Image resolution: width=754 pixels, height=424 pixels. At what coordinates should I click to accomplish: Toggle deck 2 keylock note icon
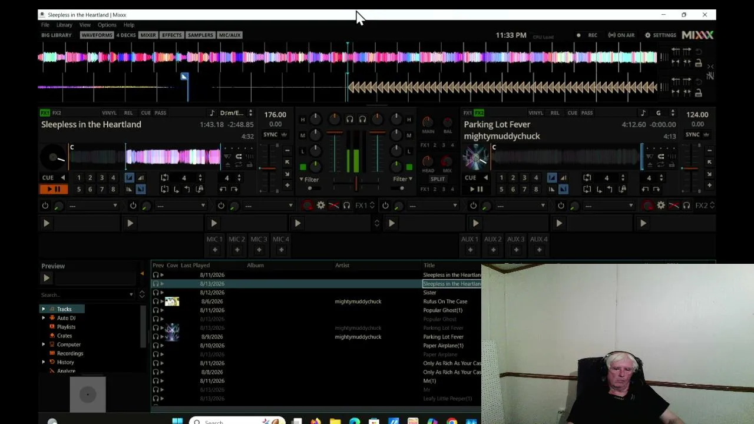tap(643, 113)
